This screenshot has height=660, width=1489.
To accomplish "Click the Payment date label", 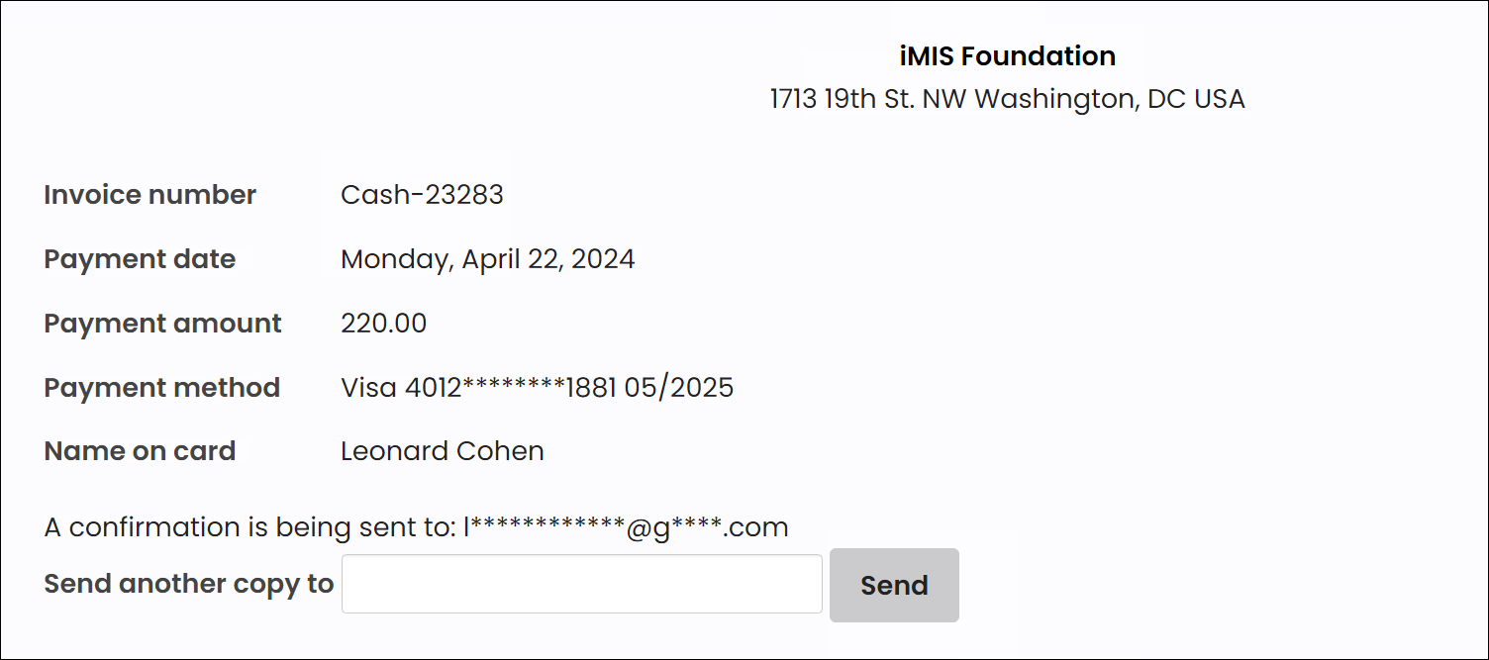I will (x=139, y=258).
